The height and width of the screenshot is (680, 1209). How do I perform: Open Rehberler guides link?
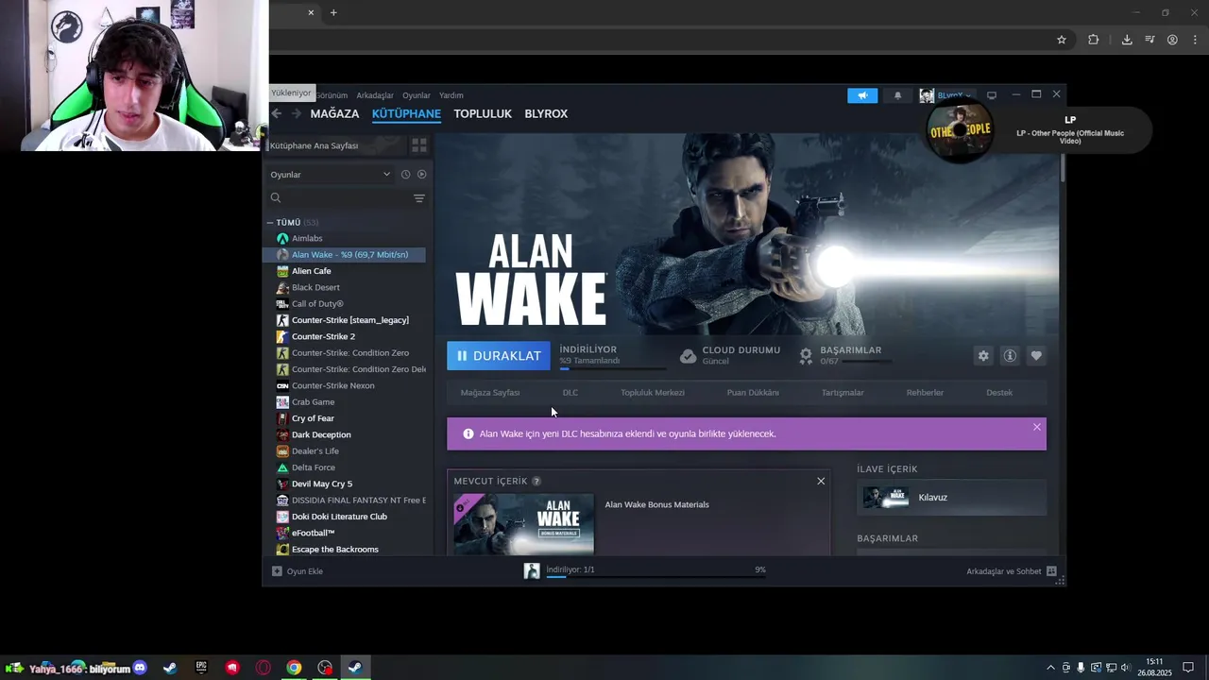925,393
